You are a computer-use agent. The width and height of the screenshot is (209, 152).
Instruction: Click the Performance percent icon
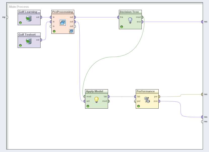tap(147, 100)
